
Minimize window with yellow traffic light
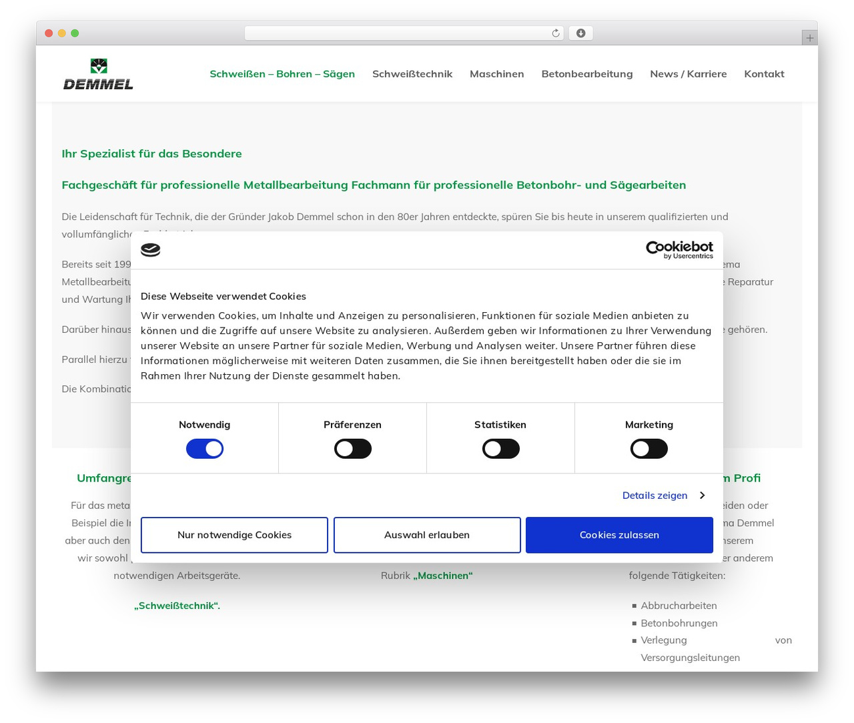coord(62,33)
